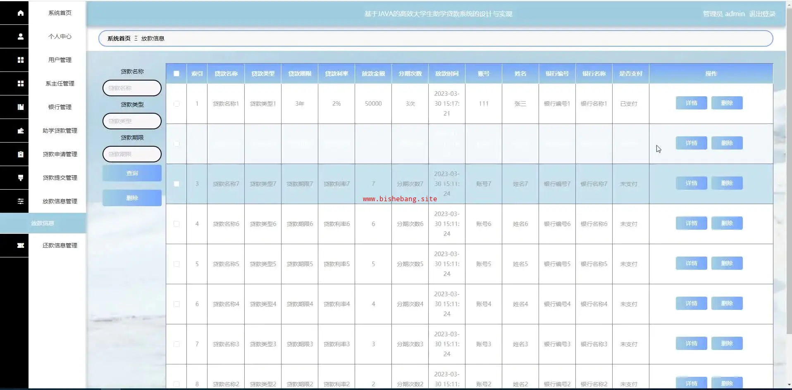The image size is (792, 390).
Task: Show 详情 for row 贷款名称6
Action: coord(691,223)
